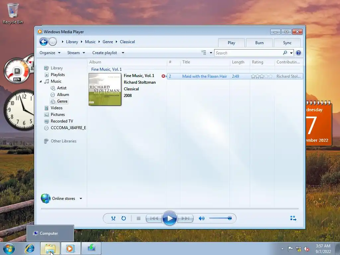Click the Fine Music, Vol. 1 group header

(x=107, y=69)
